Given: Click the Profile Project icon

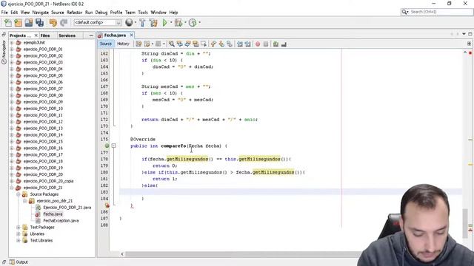Looking at the screenshot, I should (x=193, y=23).
